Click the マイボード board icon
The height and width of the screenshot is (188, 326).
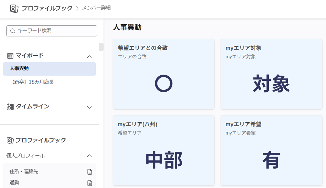[x=10, y=56]
